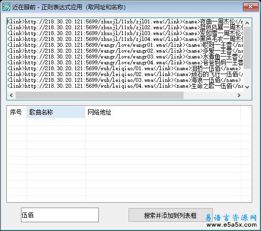
Task: Click the vertical scrollbar thumb
Action: [247, 48]
